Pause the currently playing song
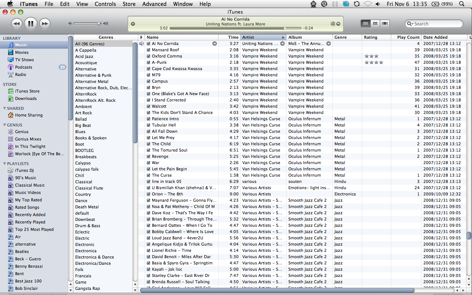 (x=31, y=24)
